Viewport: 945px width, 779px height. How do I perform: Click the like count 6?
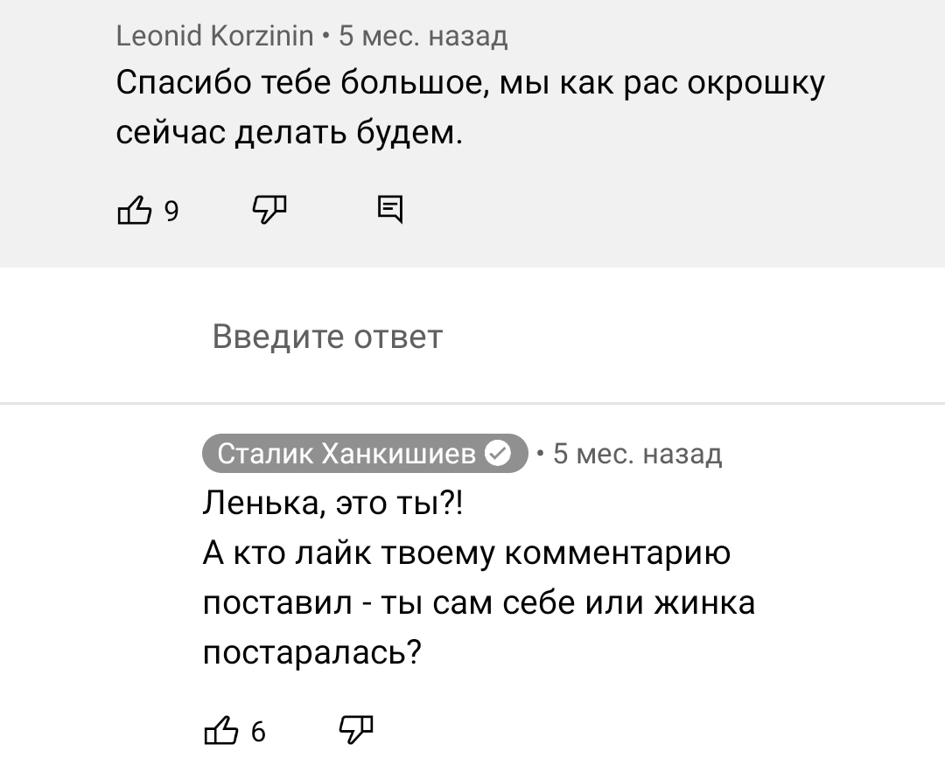point(258,732)
